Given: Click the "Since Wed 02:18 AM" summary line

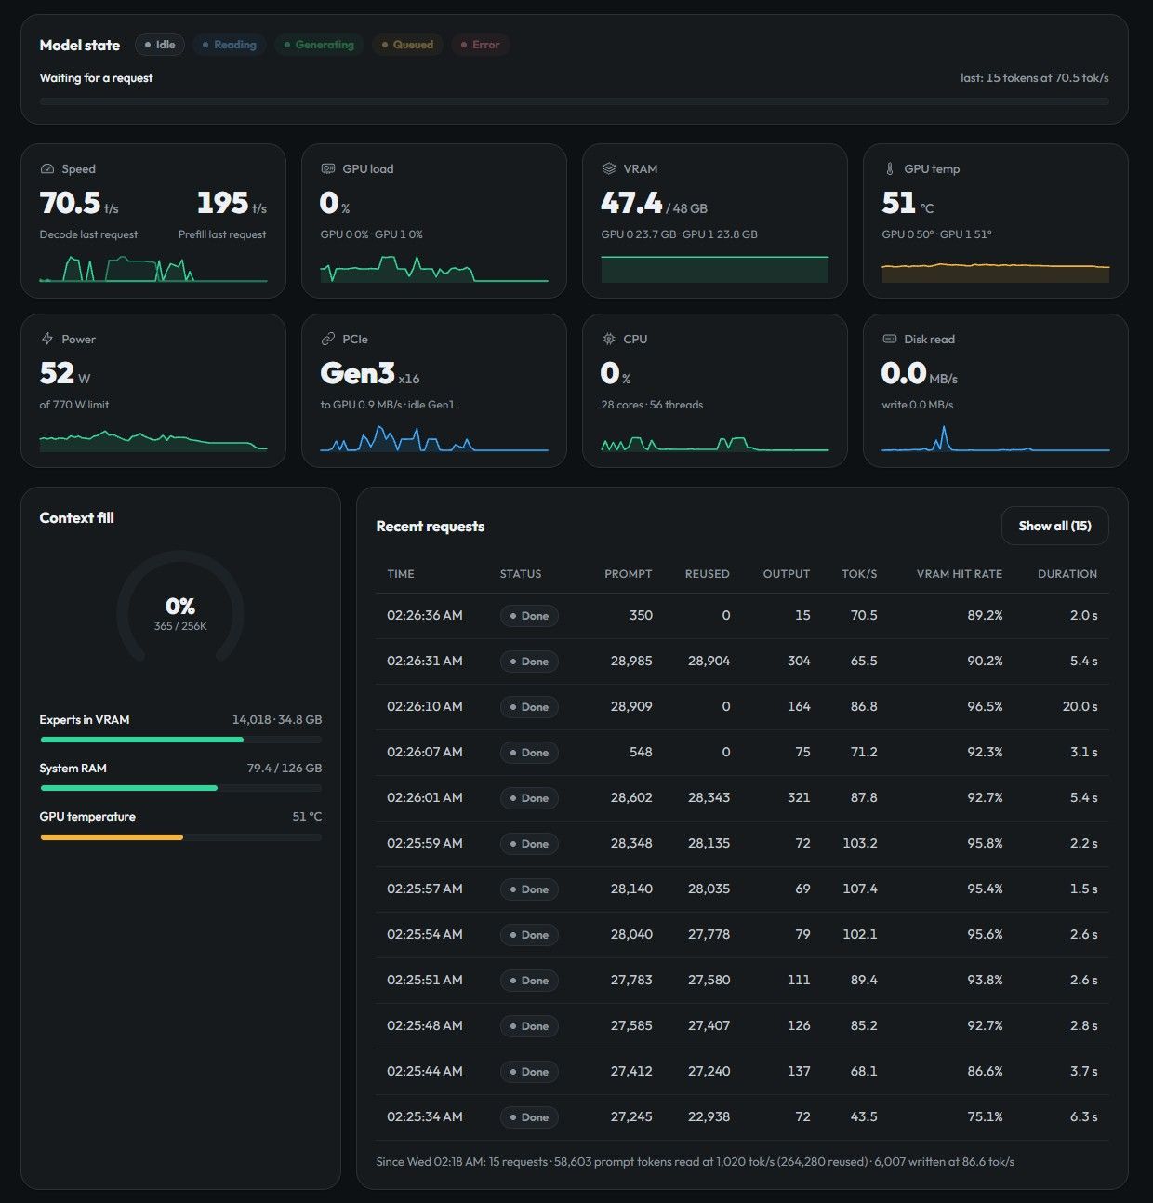Looking at the screenshot, I should (695, 1162).
